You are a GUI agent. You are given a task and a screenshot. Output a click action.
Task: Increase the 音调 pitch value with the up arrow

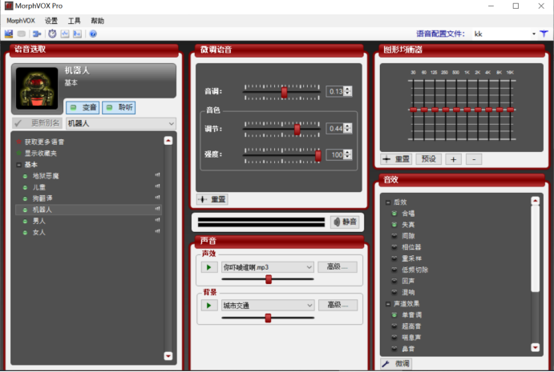click(348, 89)
